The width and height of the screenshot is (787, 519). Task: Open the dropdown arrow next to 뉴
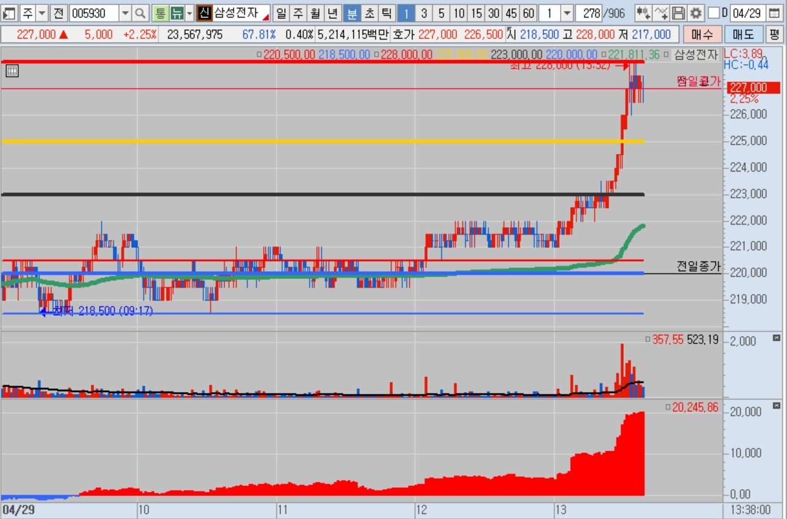pos(189,13)
